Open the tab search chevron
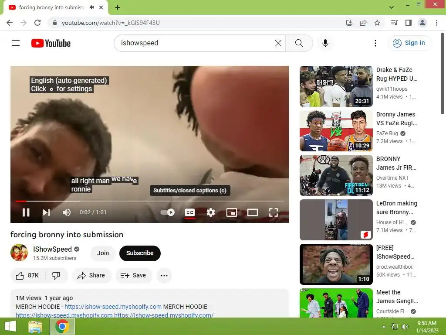Screen dimensions: 446x335 [392, 7]
